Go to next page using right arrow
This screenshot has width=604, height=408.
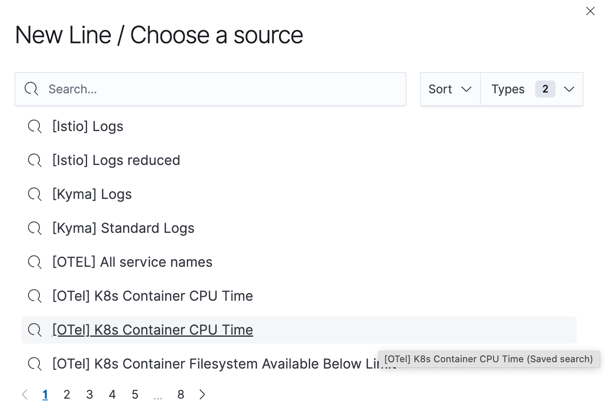click(x=202, y=394)
